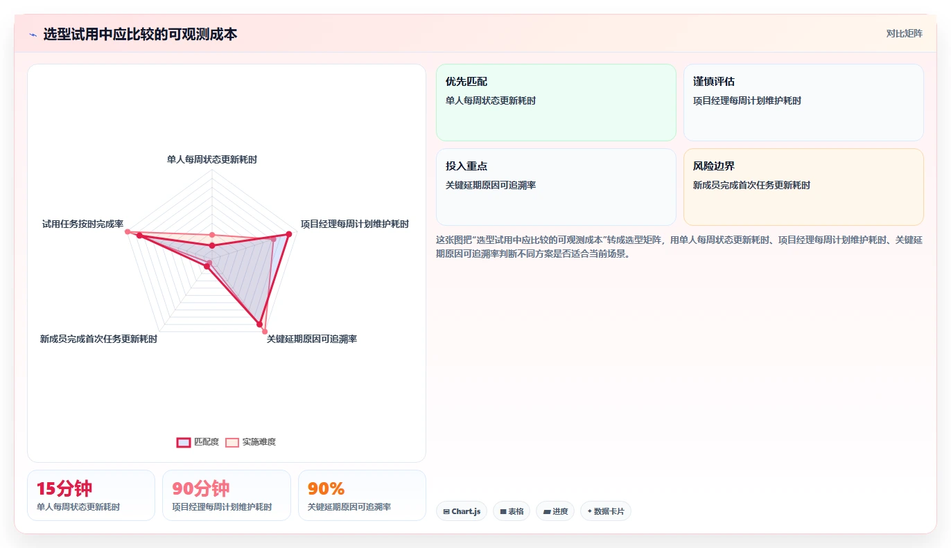Click radar axis label 试用任务按时完成率
Viewport: 951px width, 548px height.
point(82,224)
